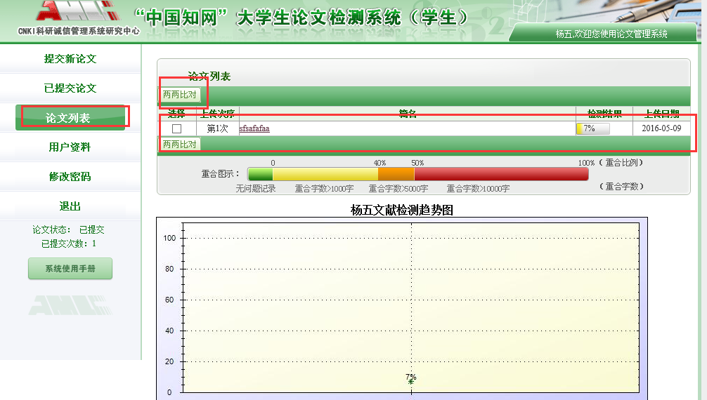Open the 系统使用手册 button
This screenshot has height=400, width=707.
coord(70,269)
